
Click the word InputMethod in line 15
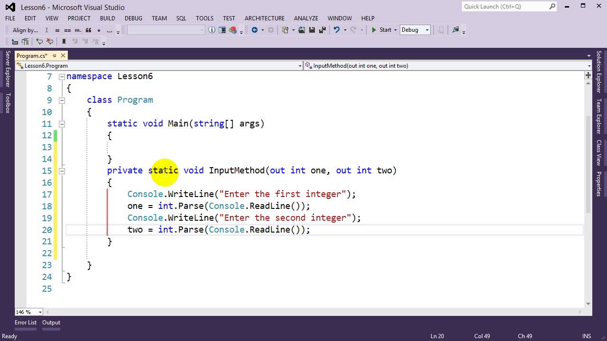[237, 170]
